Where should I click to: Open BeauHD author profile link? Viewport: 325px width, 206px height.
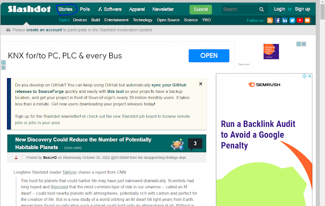tap(50, 158)
